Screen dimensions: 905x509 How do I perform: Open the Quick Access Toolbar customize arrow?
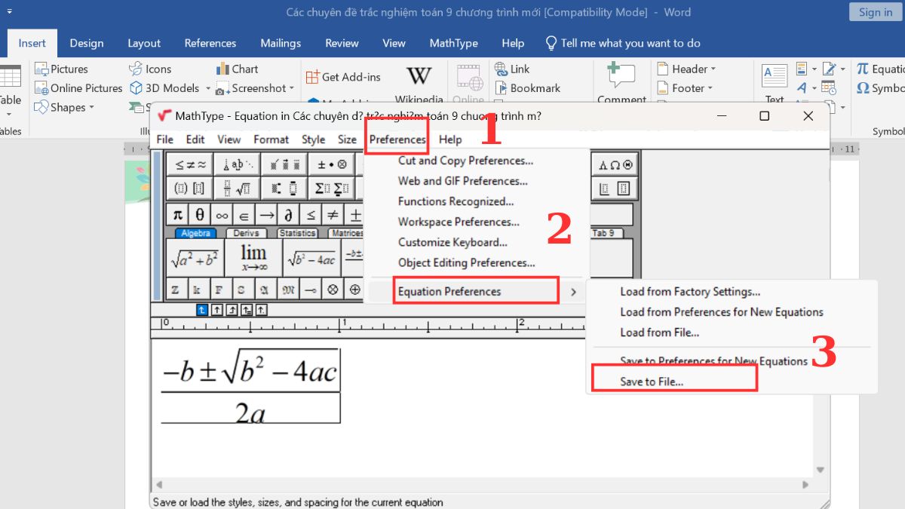[x=8, y=12]
